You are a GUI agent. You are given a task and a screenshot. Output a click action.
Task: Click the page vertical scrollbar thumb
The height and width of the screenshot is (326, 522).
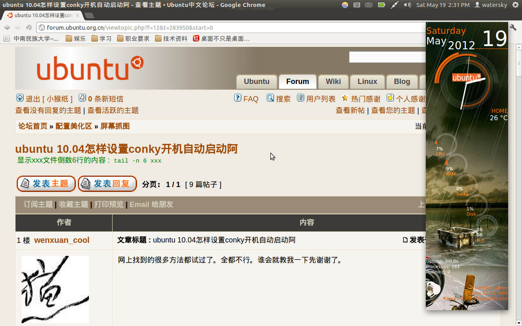[519, 63]
